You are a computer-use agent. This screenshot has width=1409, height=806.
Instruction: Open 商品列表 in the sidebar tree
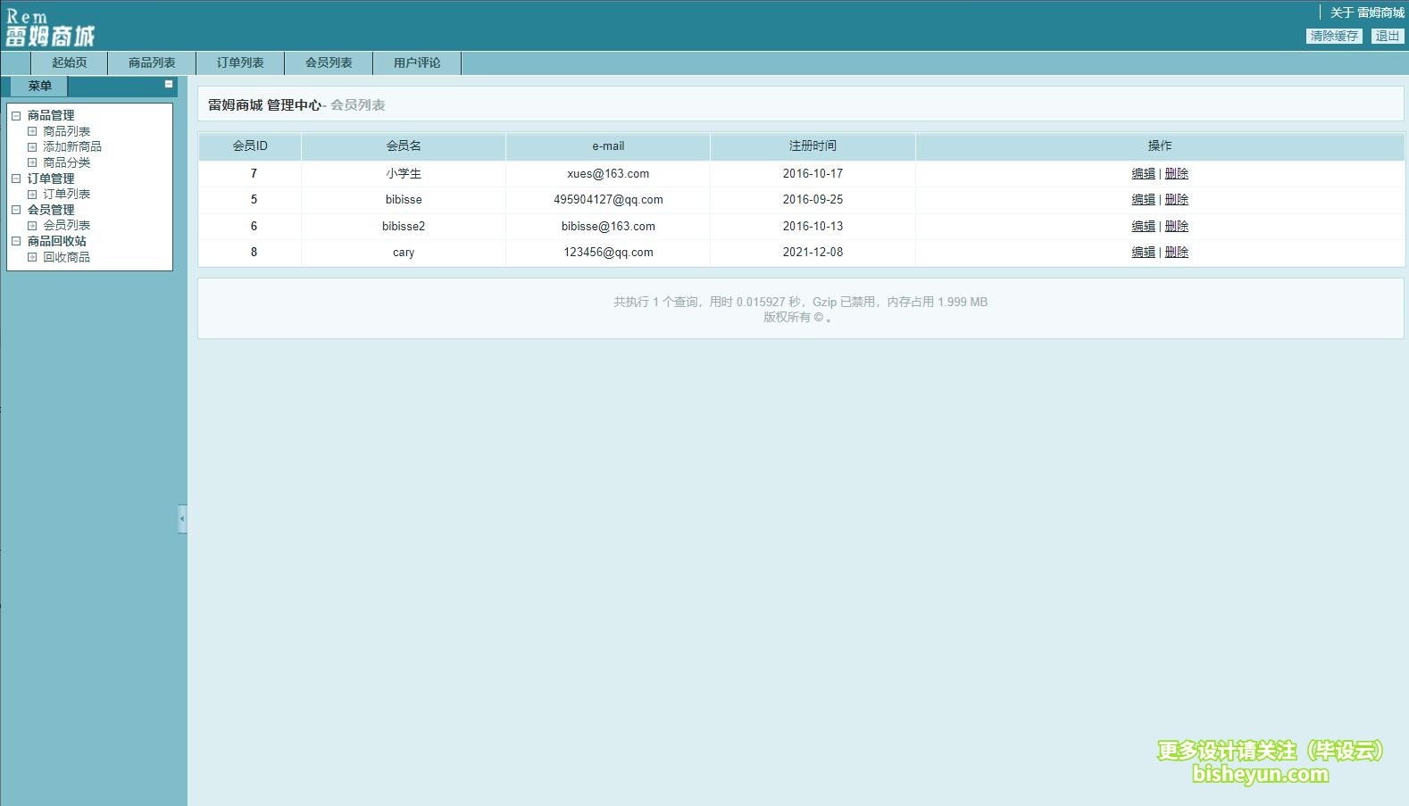[x=67, y=131]
